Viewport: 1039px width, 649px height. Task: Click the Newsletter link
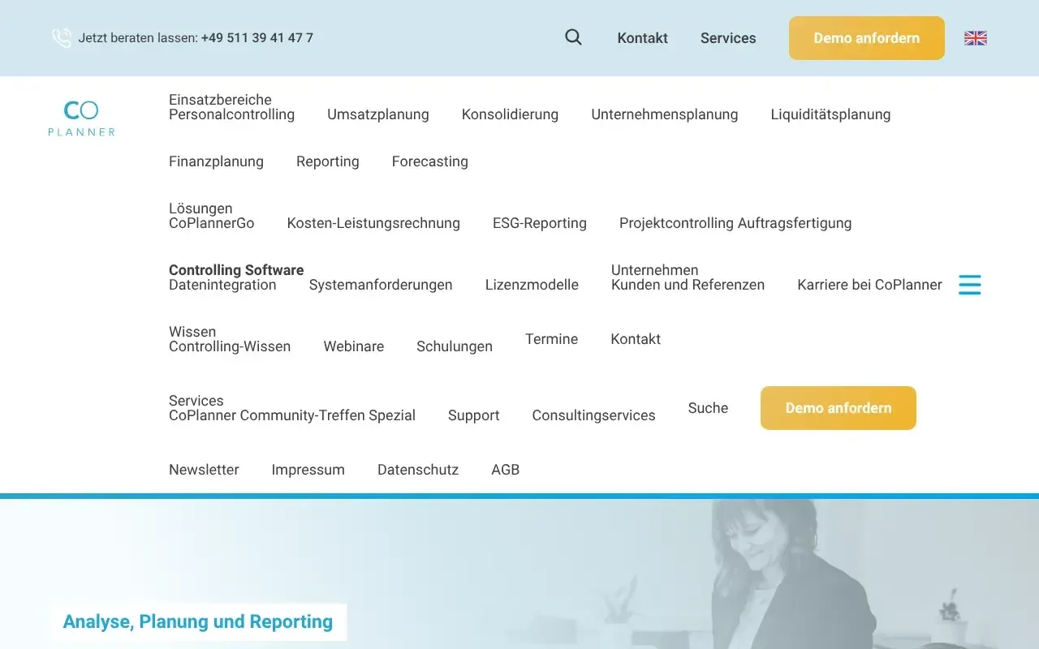(x=204, y=470)
